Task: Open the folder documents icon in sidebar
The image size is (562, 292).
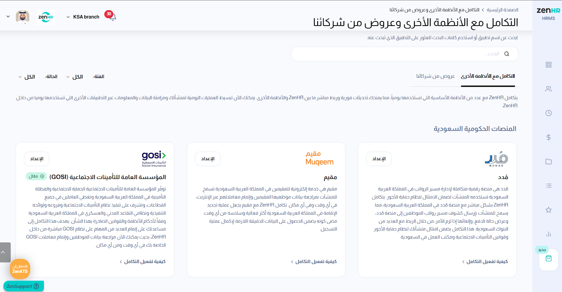Action: click(x=548, y=162)
